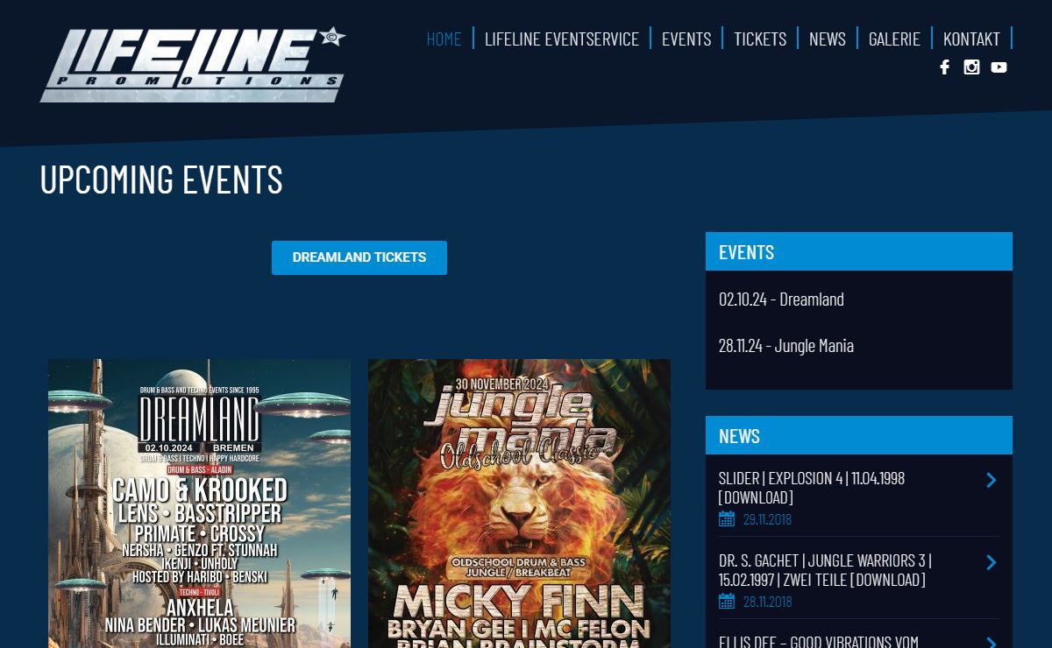Viewport: 1052px width, 648px height.
Task: Open the Jungle Mania event poster
Action: pyautogui.click(x=519, y=504)
